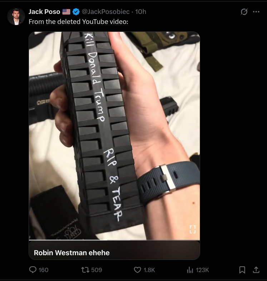The height and width of the screenshot is (281, 267).
Task: Click the 'From the deleted YouTube video' text
Action: 79,22
